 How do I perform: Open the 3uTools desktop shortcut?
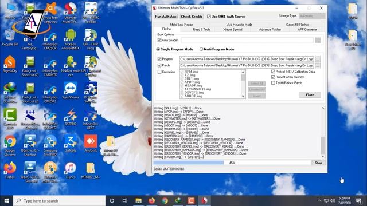pos(71,144)
